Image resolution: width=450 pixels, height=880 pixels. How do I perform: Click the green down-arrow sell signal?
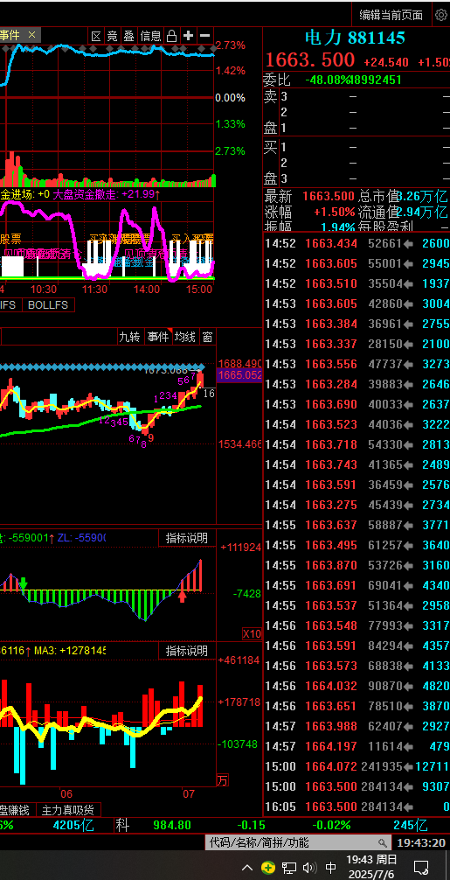pyautogui.click(x=24, y=584)
